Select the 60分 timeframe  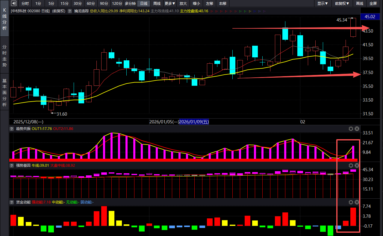tap(91, 4)
